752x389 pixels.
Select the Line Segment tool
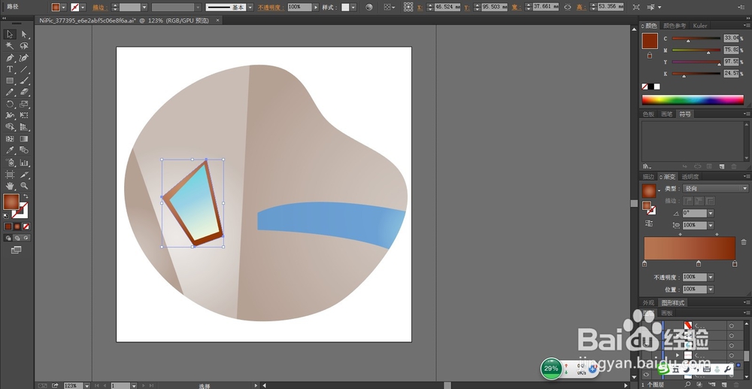(x=24, y=69)
